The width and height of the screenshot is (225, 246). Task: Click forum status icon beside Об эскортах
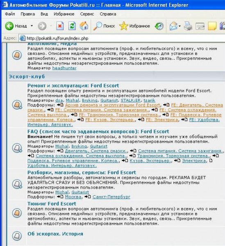coord(17,236)
